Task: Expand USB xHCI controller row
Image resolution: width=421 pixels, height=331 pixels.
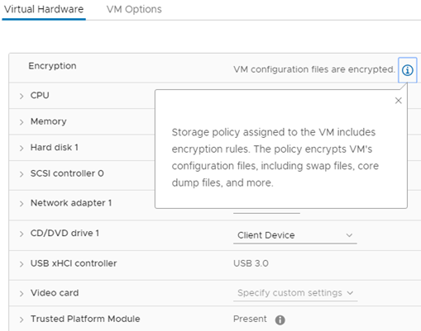Action: [22, 264]
